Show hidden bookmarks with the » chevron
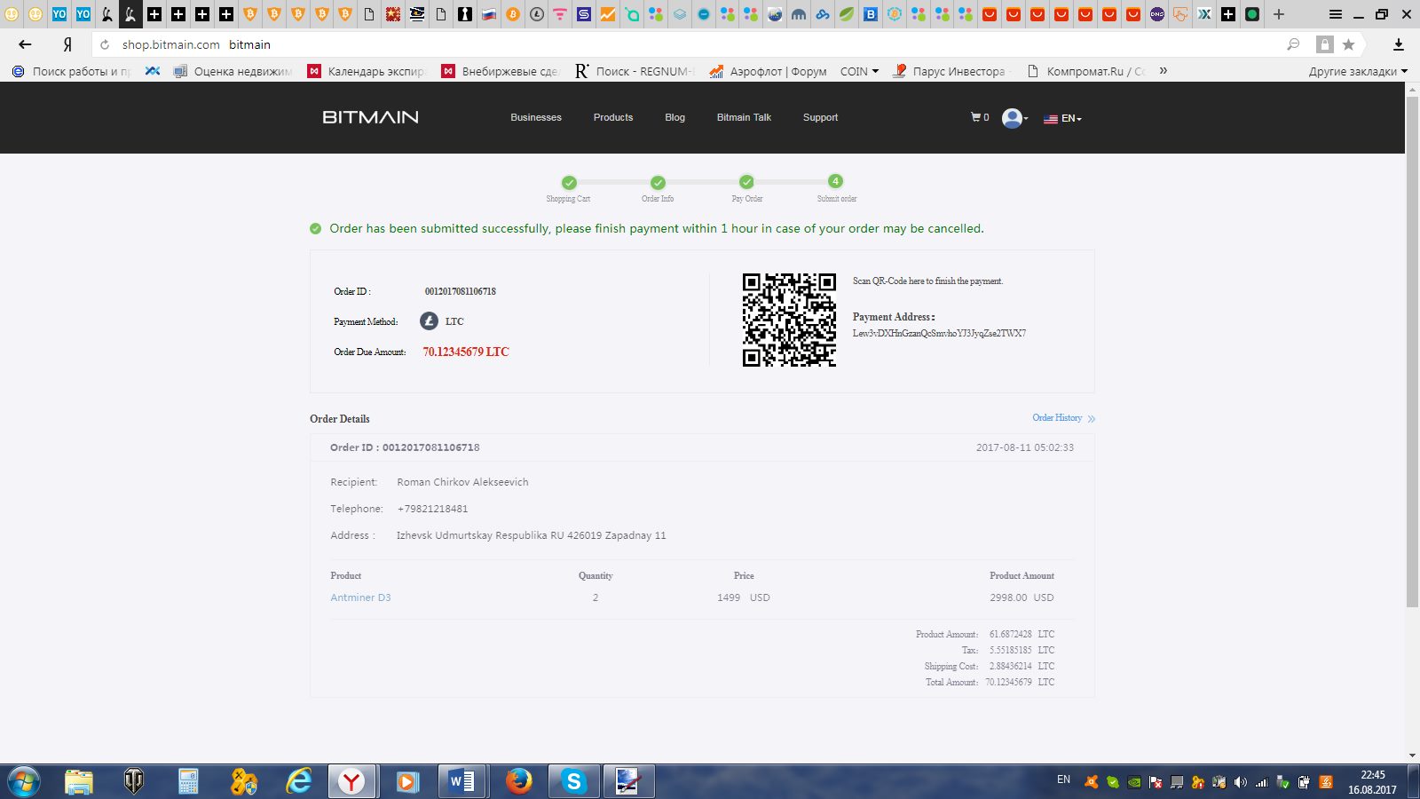Image resolution: width=1420 pixels, height=799 pixels. pyautogui.click(x=1163, y=71)
